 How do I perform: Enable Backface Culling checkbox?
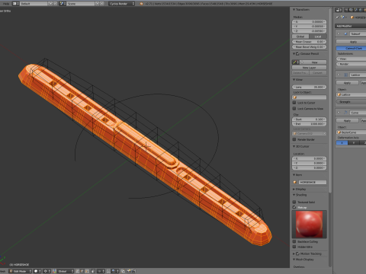click(294, 241)
